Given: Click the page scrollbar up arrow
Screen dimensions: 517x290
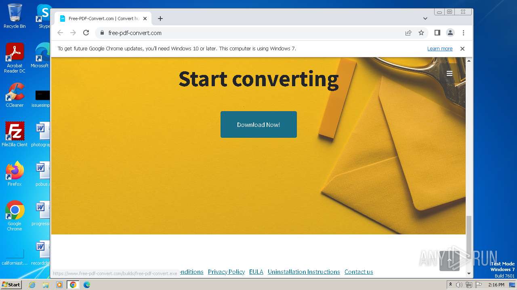Looking at the screenshot, I should (x=469, y=60).
